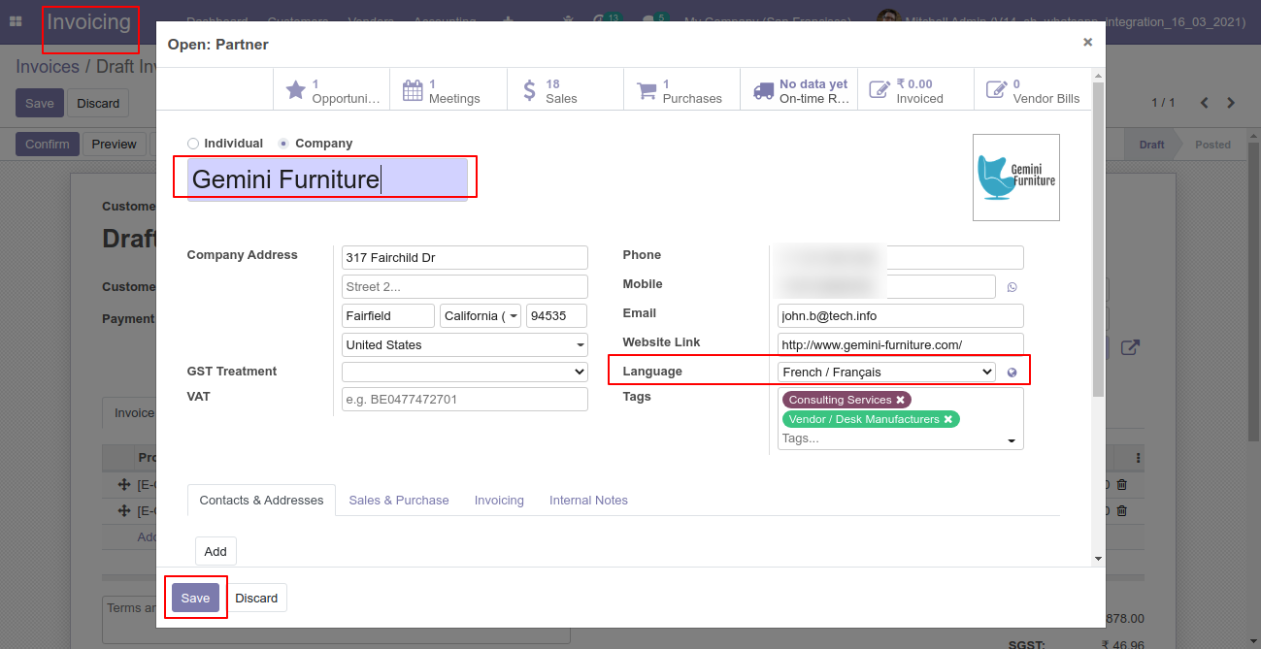Click the Posted status stage
The image size is (1261, 649).
tap(1212, 145)
